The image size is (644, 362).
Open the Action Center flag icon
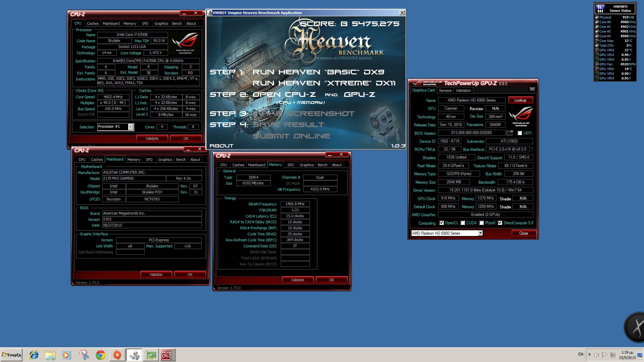tap(604, 355)
